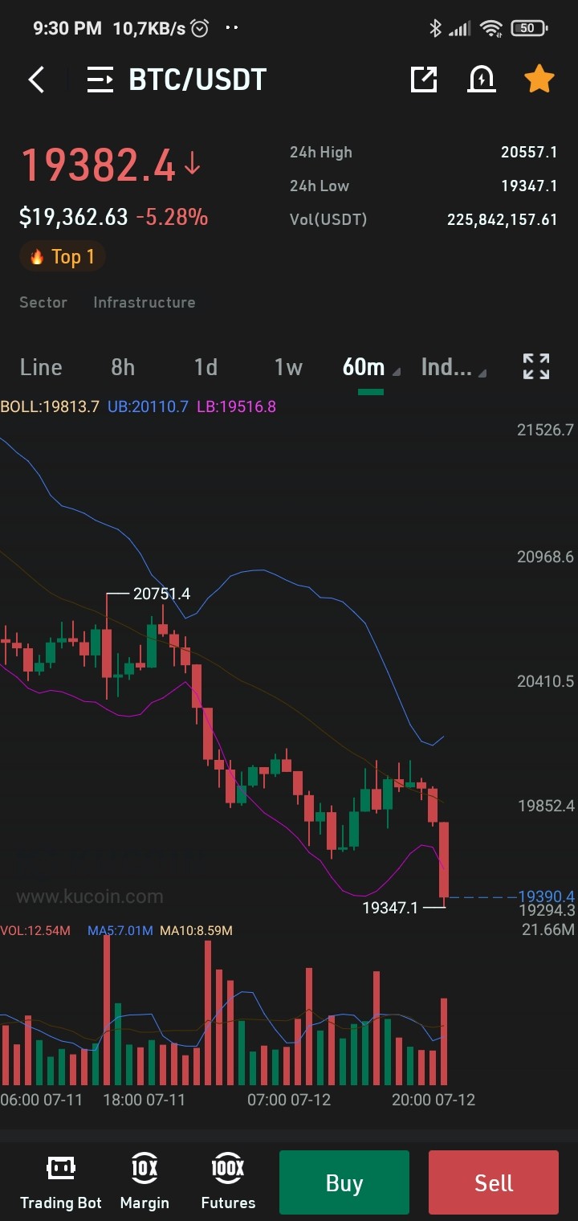The width and height of the screenshot is (578, 1221).
Task: Tap the green Buy button
Action: point(344,1182)
